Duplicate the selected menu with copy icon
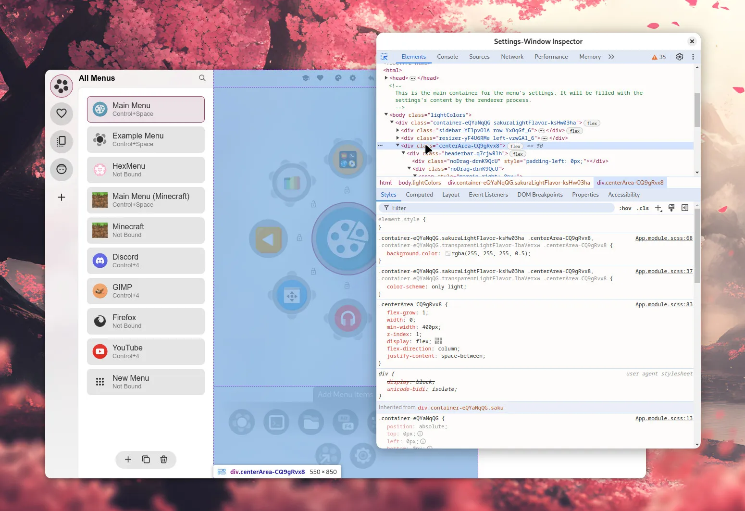Screen dimensions: 745x511 coord(146,460)
